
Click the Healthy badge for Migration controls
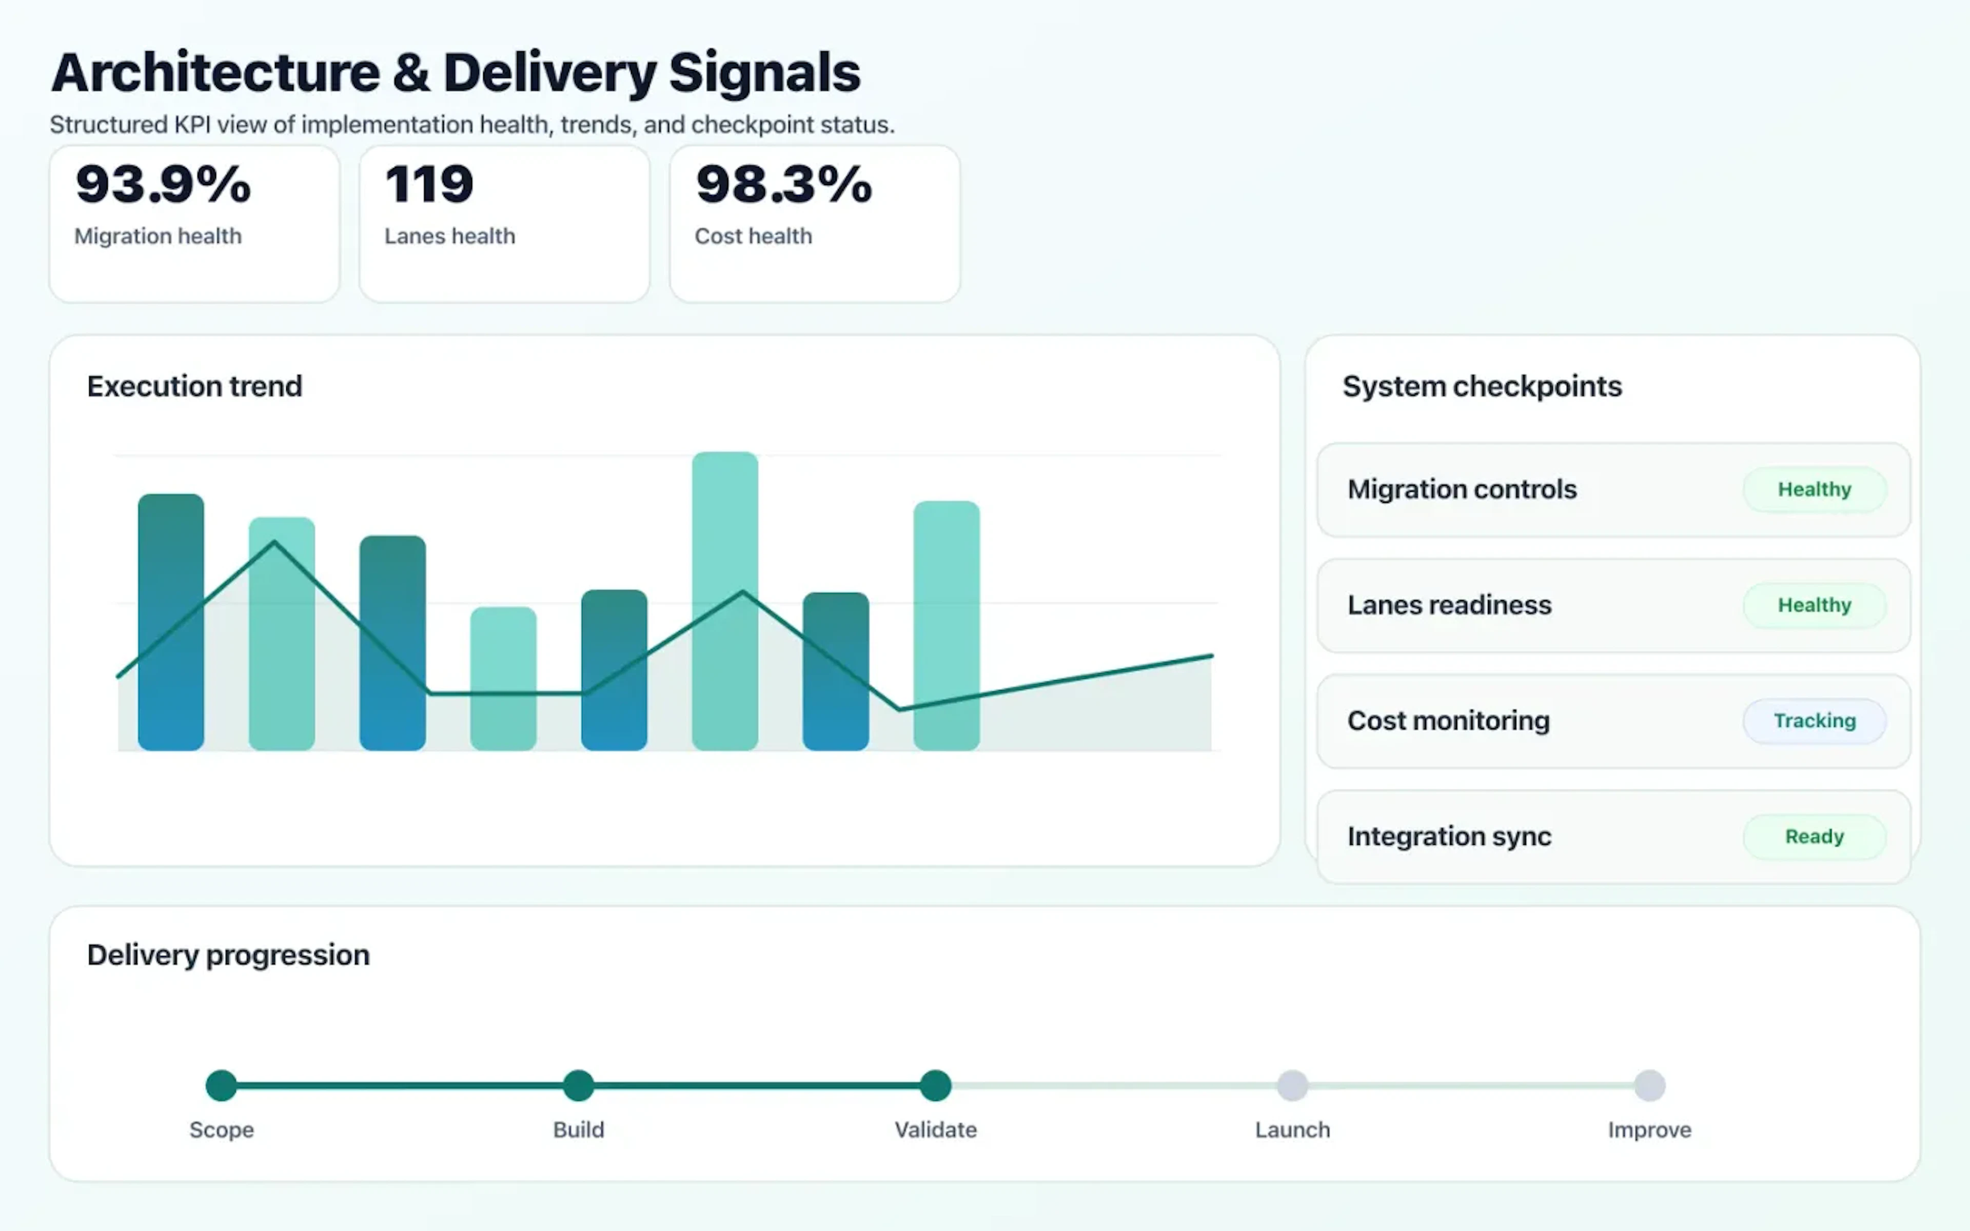pyautogui.click(x=1814, y=489)
